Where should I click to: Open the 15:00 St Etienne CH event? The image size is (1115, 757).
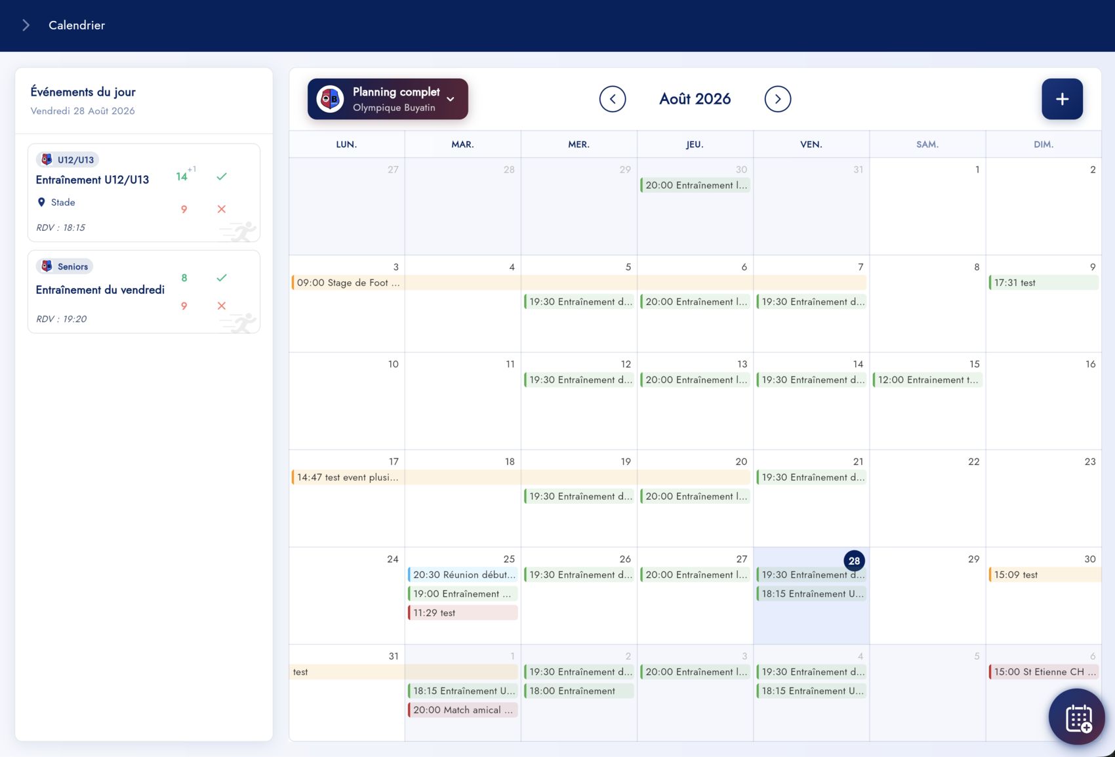1044,672
